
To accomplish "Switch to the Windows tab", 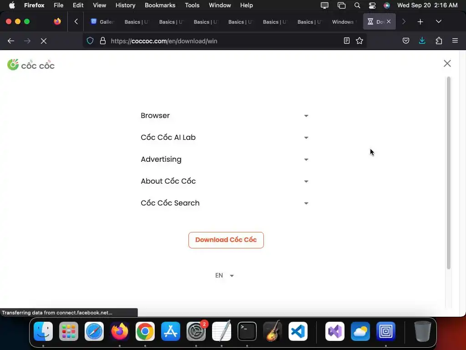I will point(344,22).
